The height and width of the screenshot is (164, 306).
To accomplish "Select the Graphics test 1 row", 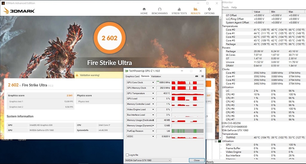I will (x=40, y=101).
